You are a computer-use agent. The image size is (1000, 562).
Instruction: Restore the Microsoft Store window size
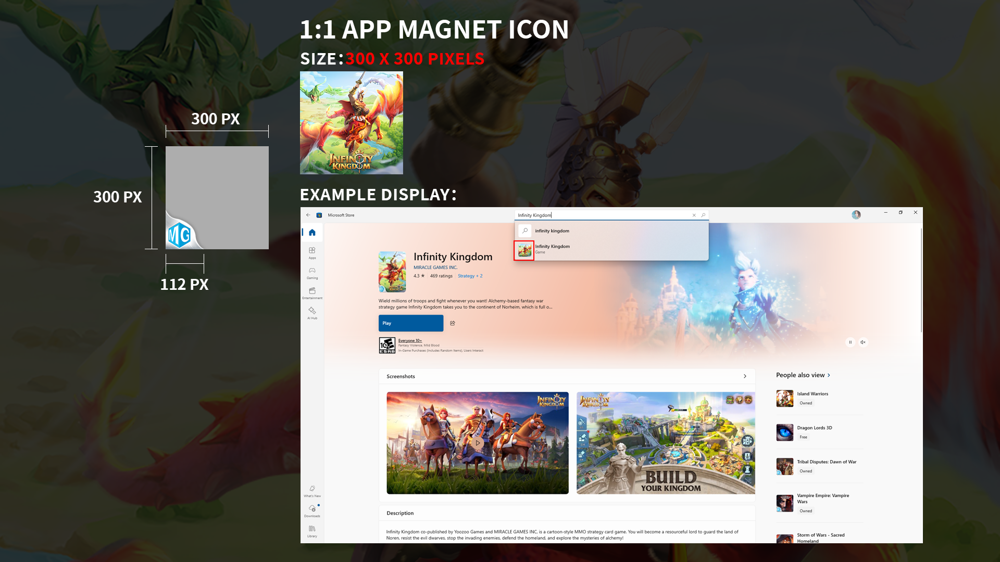point(901,212)
